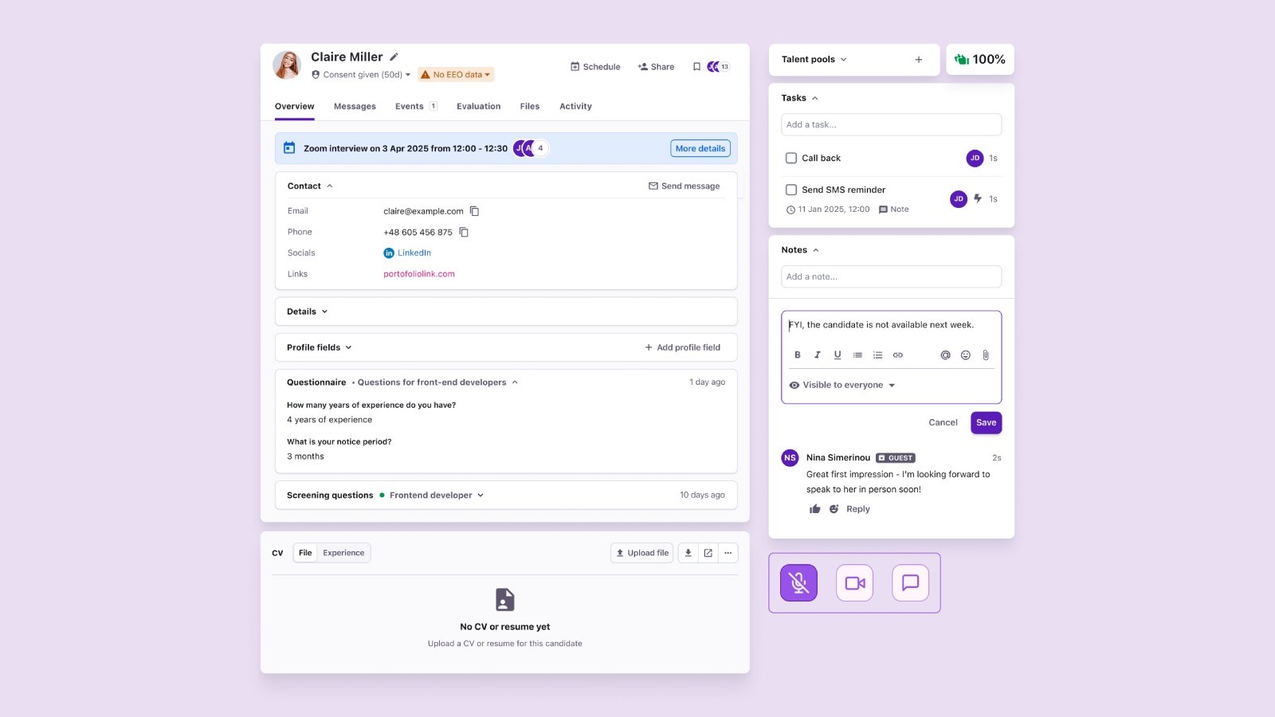1275x717 pixels.
Task: Save the note
Action: pyautogui.click(x=986, y=423)
